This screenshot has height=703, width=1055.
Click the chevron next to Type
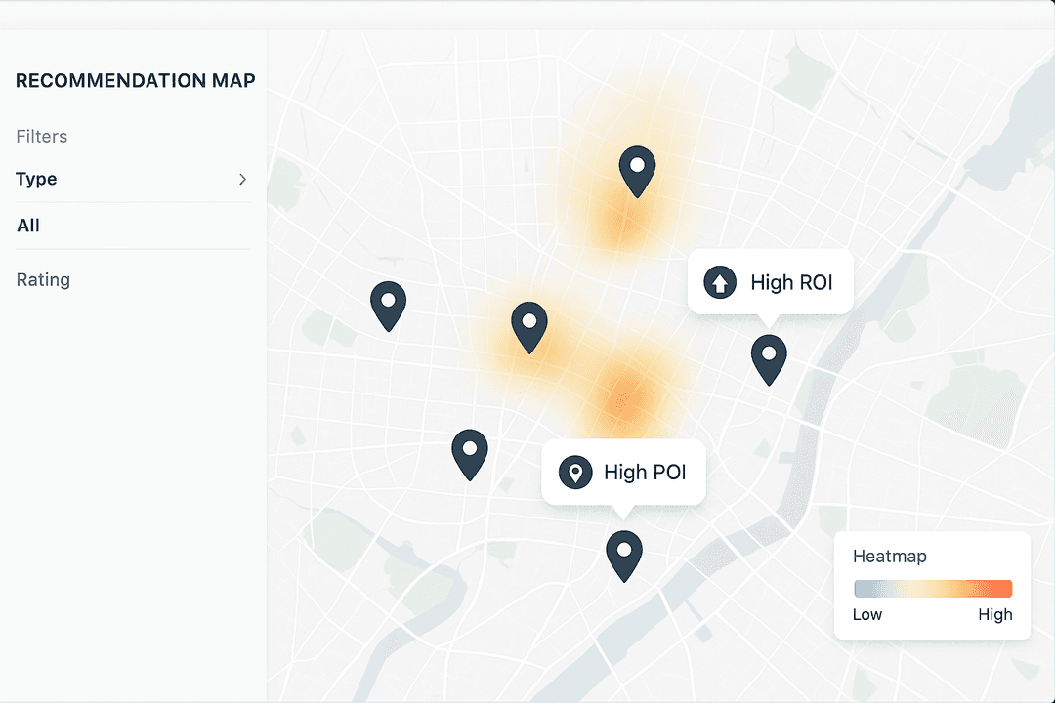[x=241, y=180]
